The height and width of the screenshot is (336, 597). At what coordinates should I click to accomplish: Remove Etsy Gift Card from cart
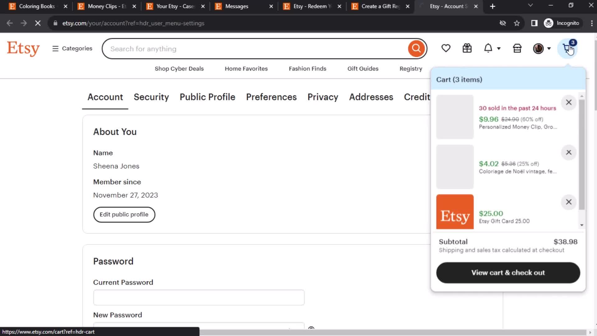click(x=569, y=201)
